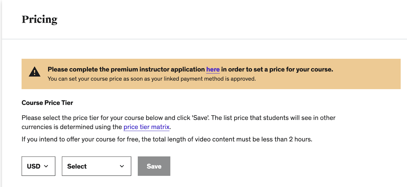Click the warning triangle icon in banner

pyautogui.click(x=34, y=72)
